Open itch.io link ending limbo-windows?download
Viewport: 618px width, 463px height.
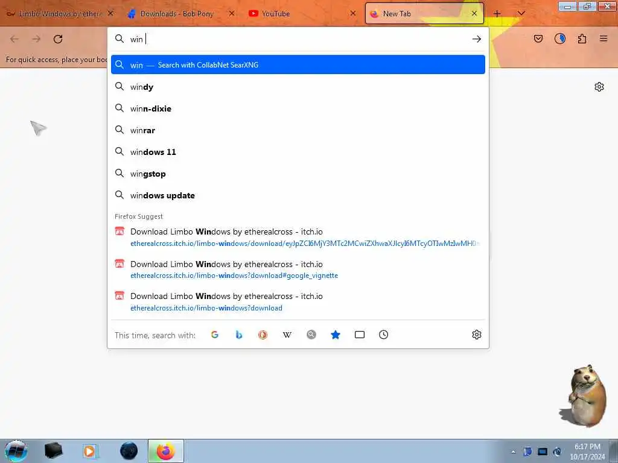click(x=298, y=302)
